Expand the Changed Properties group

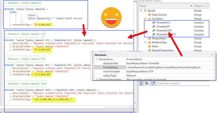[97, 79]
